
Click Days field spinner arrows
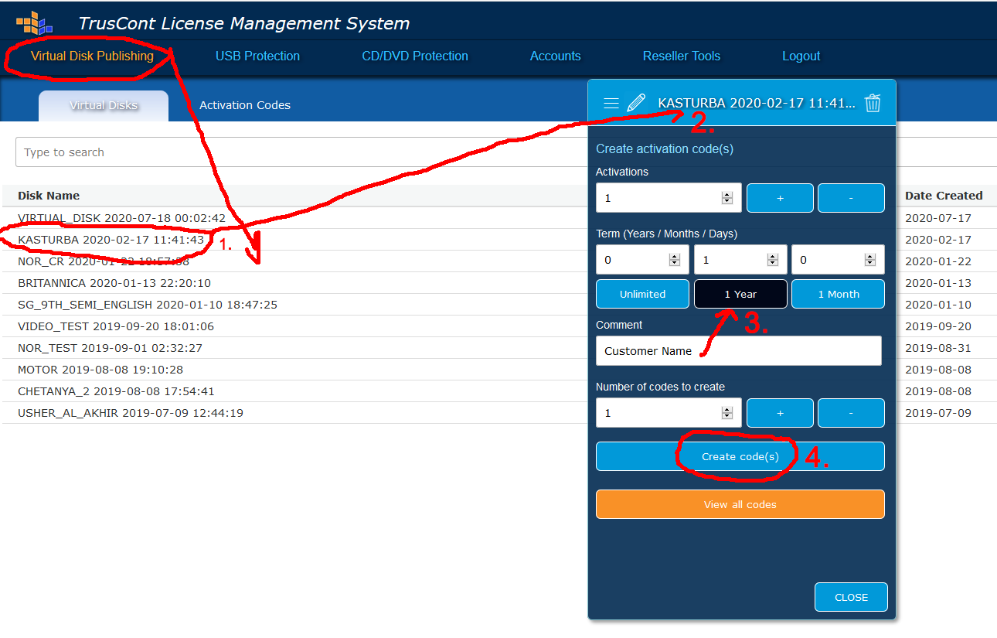869,260
